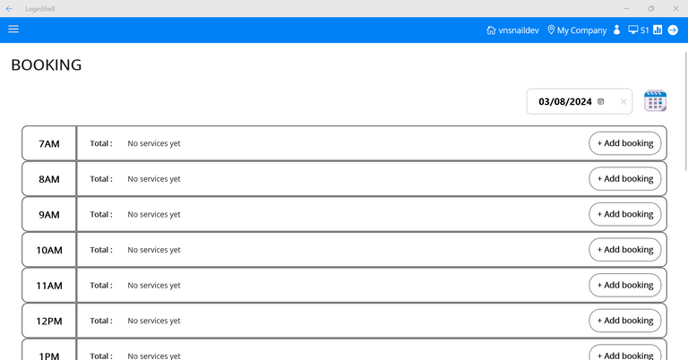Screen dimensions: 688x360
Task: Open the hamburger navigation menu
Action: tap(13, 30)
